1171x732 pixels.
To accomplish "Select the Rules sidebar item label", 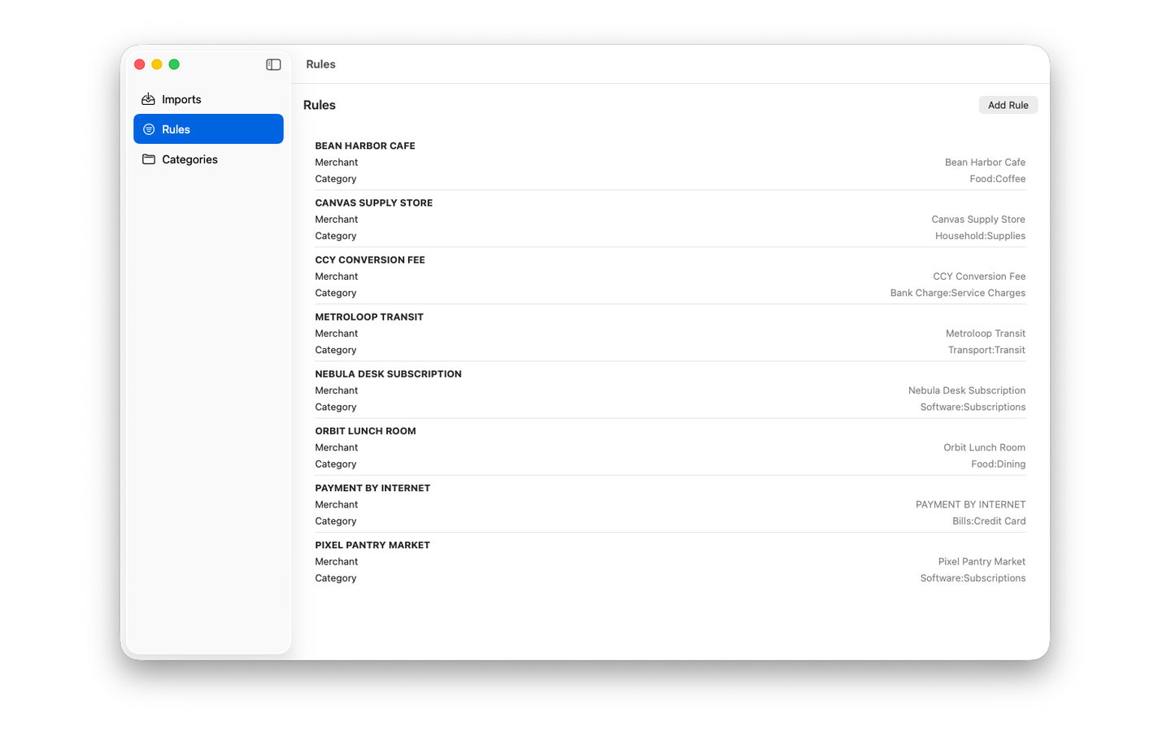I will (x=176, y=129).
